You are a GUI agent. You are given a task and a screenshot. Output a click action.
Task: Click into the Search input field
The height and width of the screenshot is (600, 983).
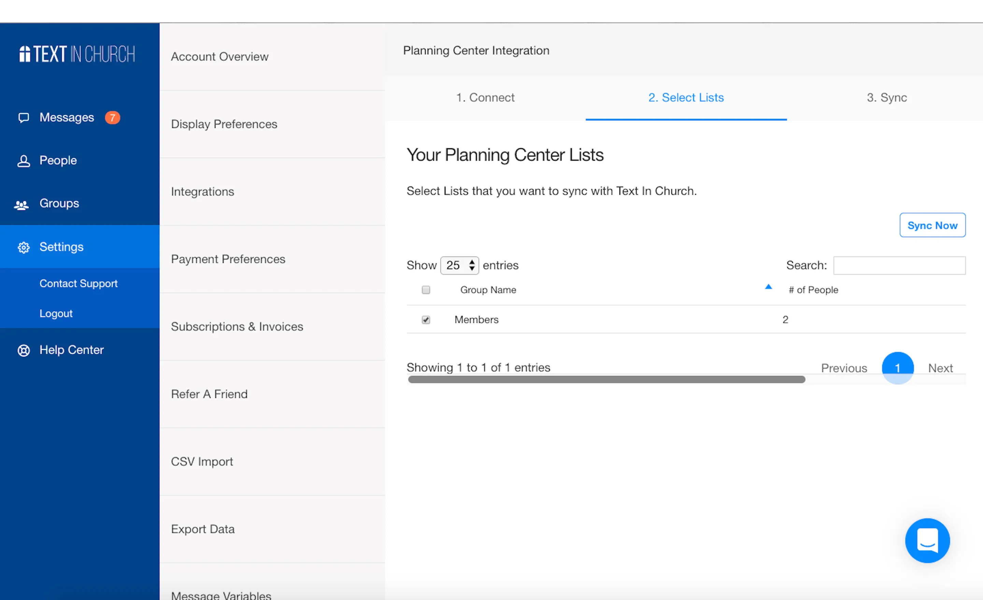899,265
